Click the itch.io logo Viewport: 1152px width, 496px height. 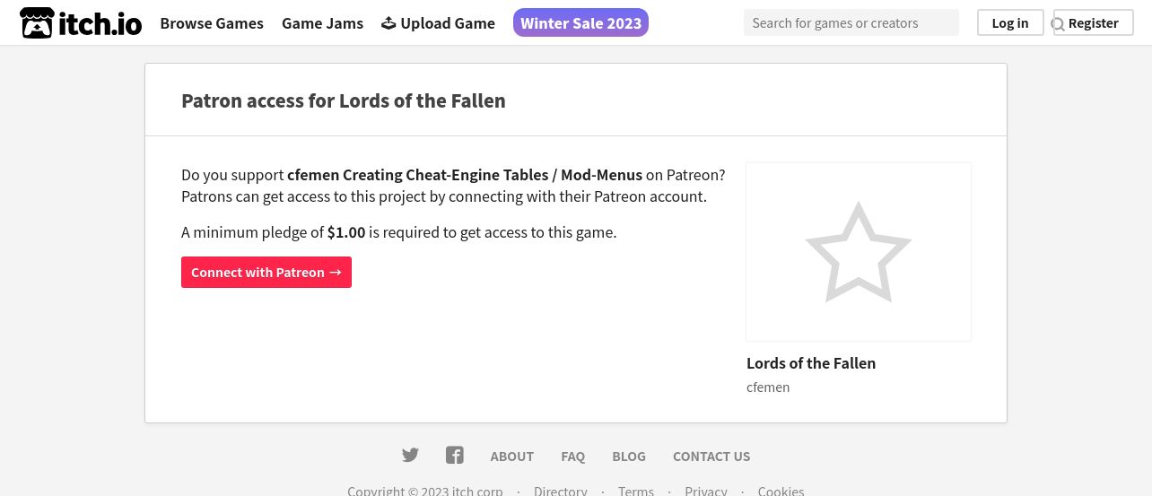(x=81, y=22)
